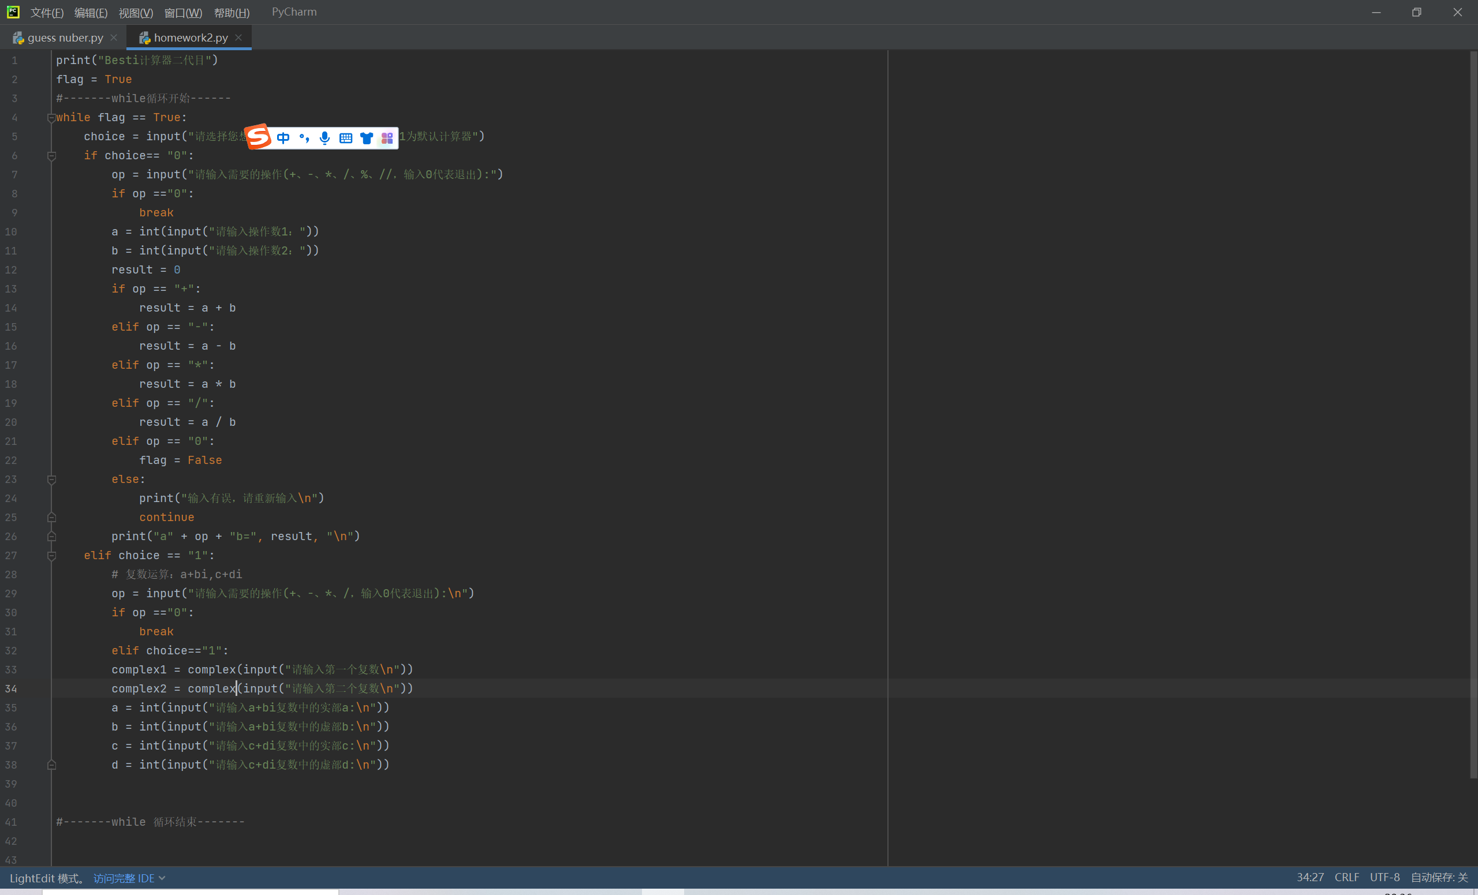Open the soft keyboard icon on IME bar

(x=345, y=138)
